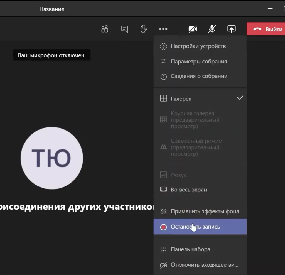
Task: Open the More actions ellipsis menu
Action: click(163, 29)
